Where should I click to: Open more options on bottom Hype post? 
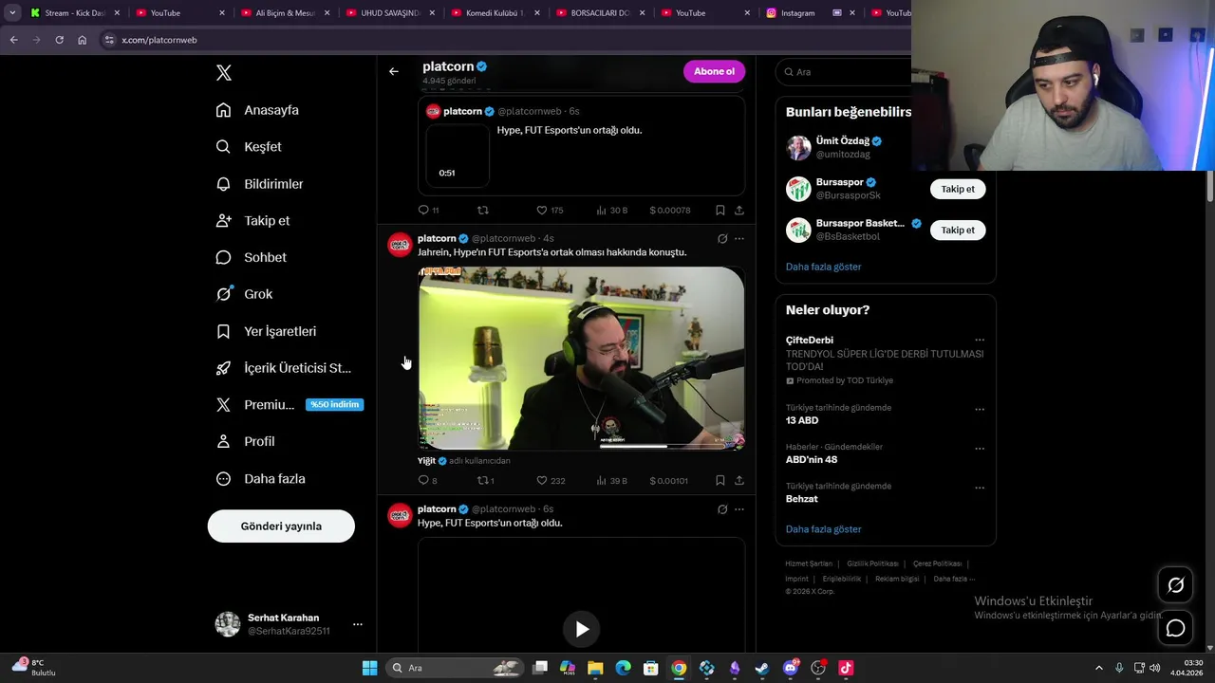(x=739, y=509)
